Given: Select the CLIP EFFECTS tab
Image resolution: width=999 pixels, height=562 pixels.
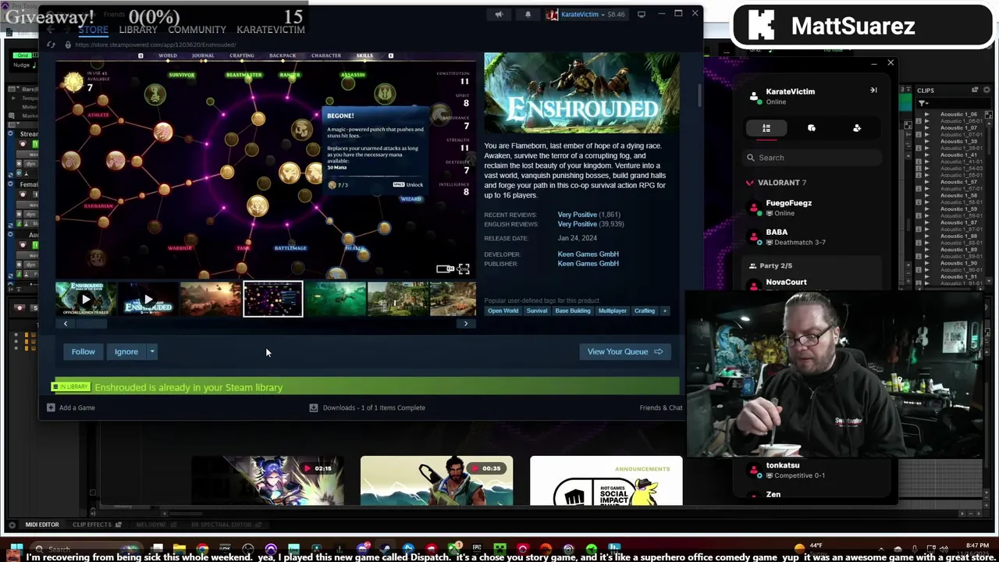Looking at the screenshot, I should [x=92, y=525].
